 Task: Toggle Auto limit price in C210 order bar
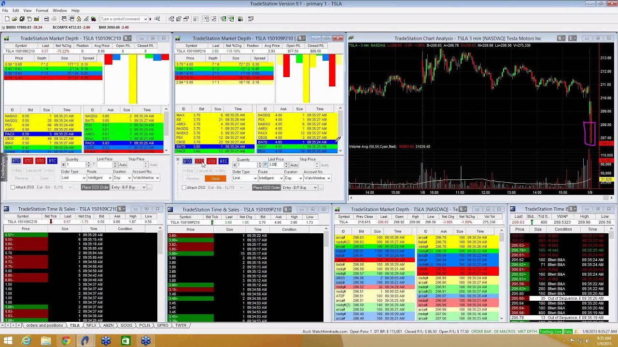(123, 165)
